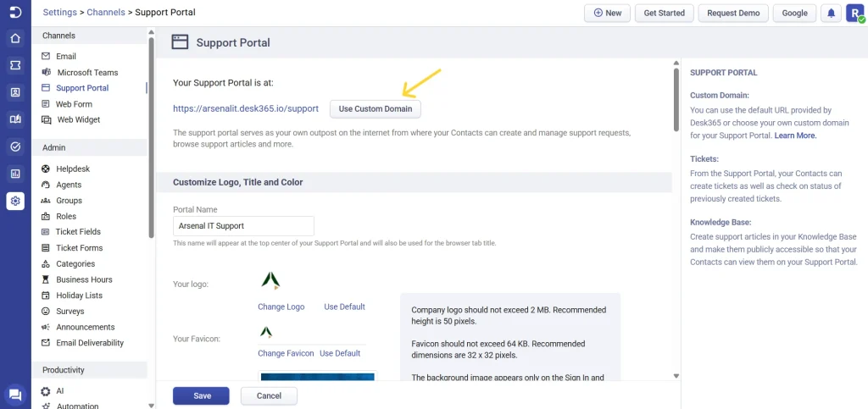The image size is (868, 409).
Task: Open the Contacts icon in left rail
Action: pyautogui.click(x=15, y=92)
